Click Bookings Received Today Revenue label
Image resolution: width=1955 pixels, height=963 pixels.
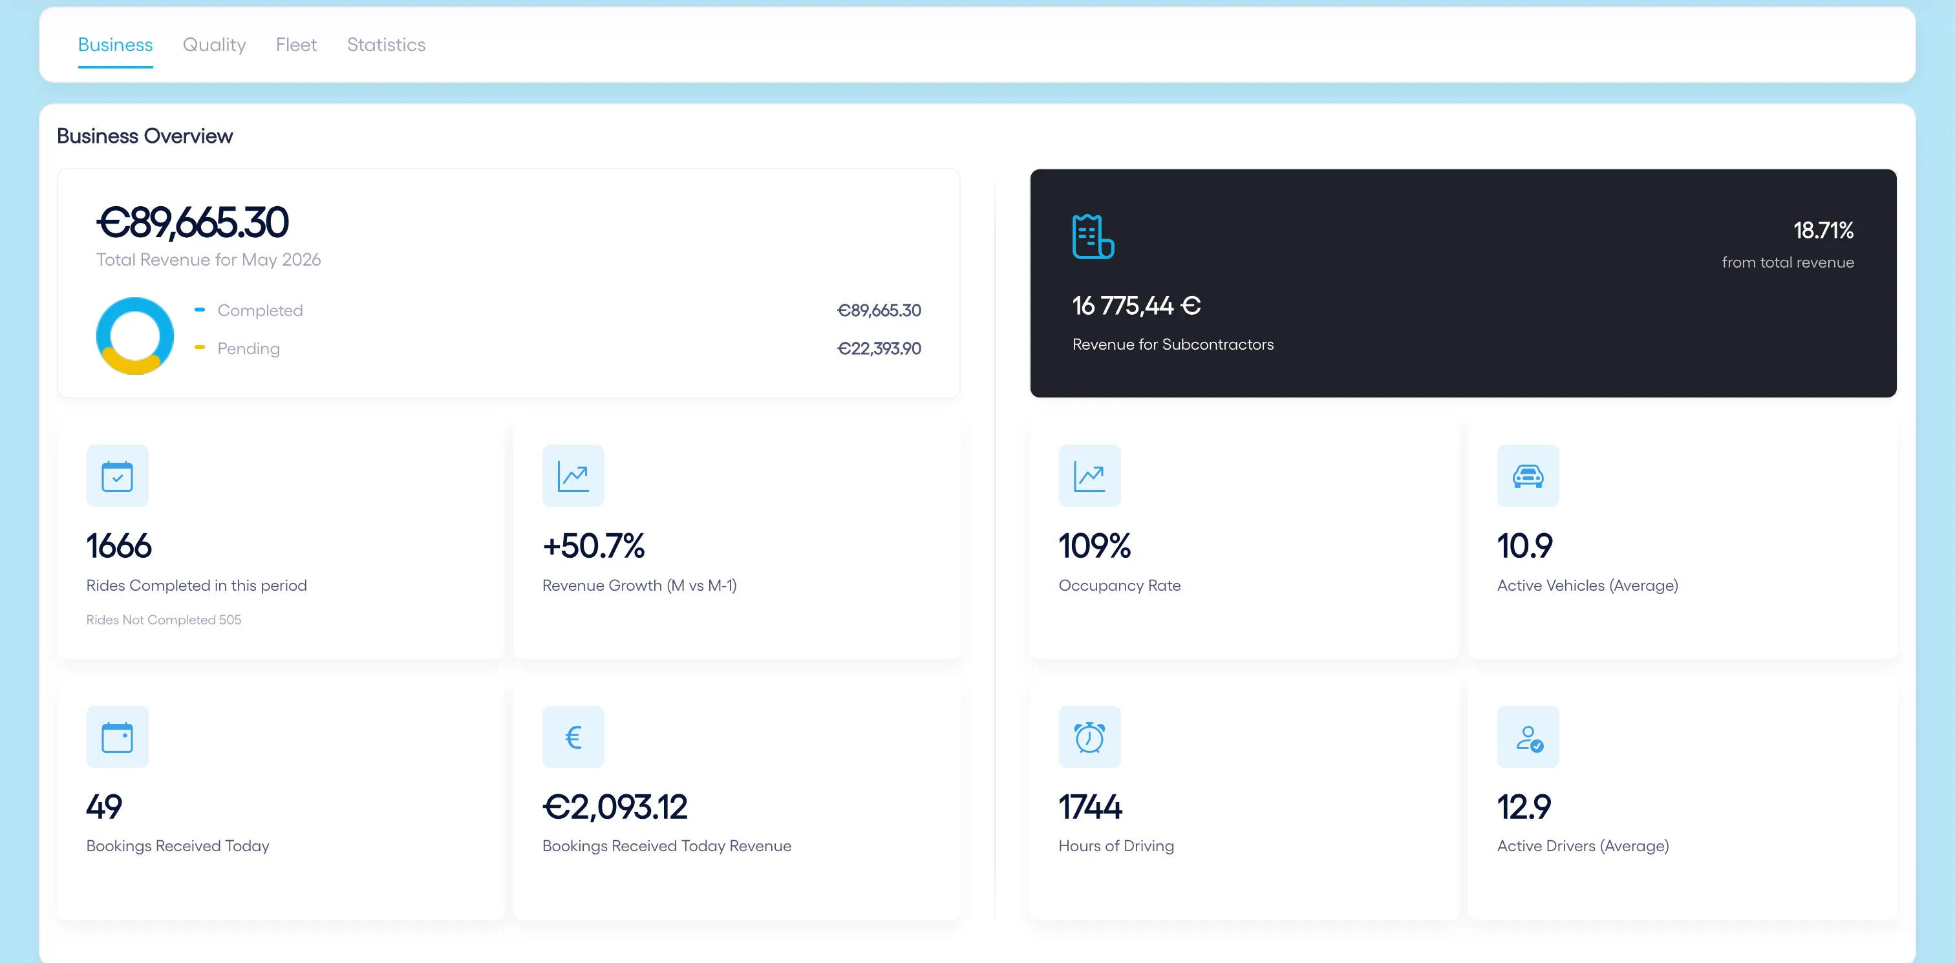(667, 846)
